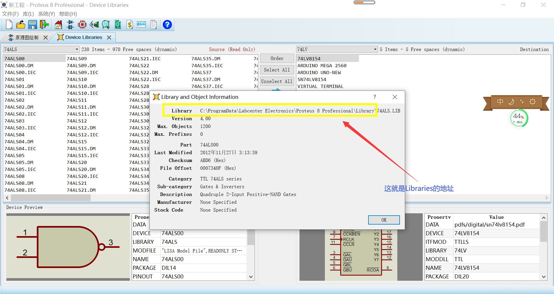Click the 44% network speed widget
This screenshot has height=294, width=554.
tap(519, 118)
